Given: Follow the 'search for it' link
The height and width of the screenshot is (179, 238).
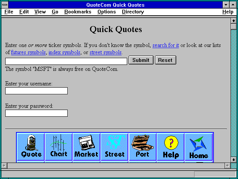Looking at the screenshot, I should [x=165, y=45].
